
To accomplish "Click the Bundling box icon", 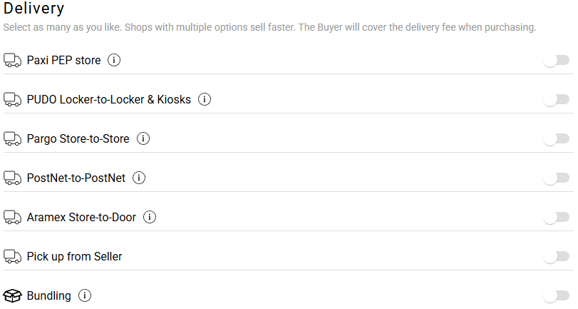I will (x=13, y=295).
